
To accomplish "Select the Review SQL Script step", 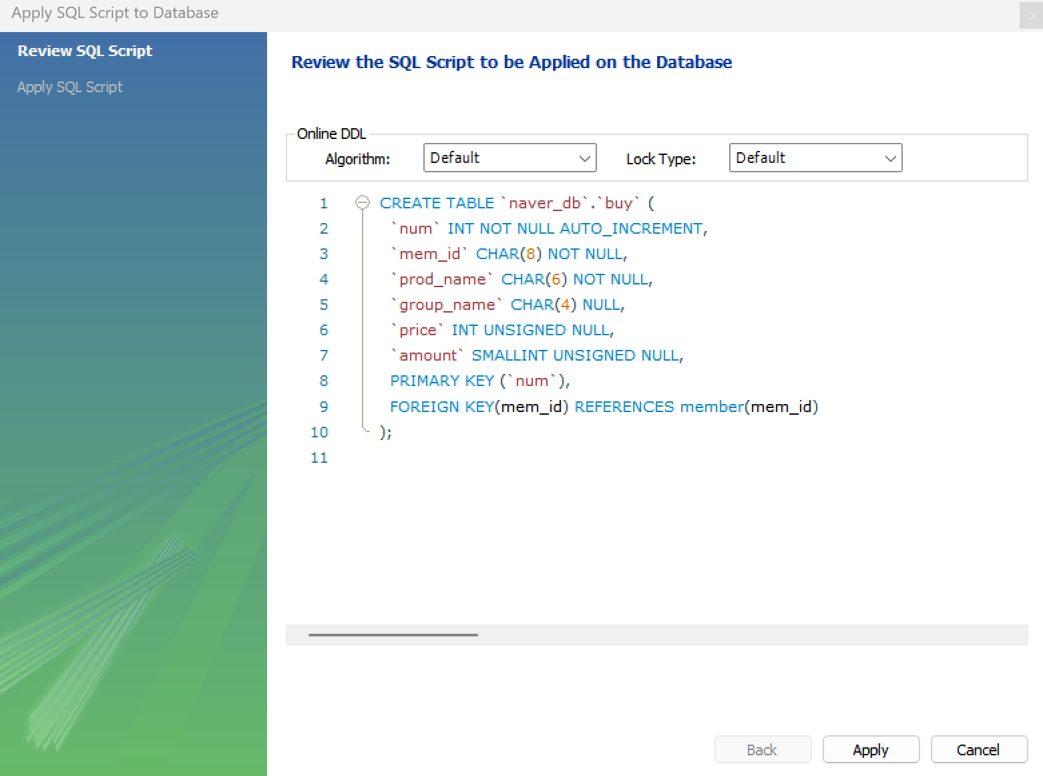I will click(85, 51).
